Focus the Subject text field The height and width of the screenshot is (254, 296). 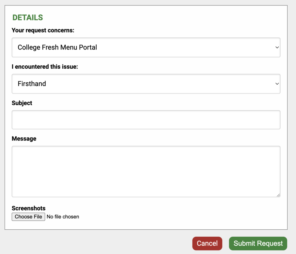tap(146, 120)
